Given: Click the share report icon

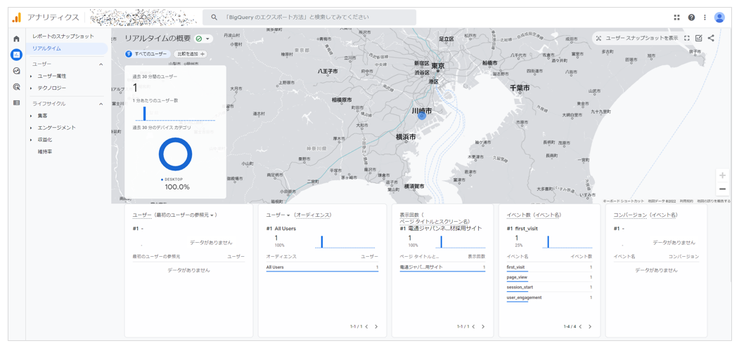Looking at the screenshot, I should pyautogui.click(x=711, y=39).
